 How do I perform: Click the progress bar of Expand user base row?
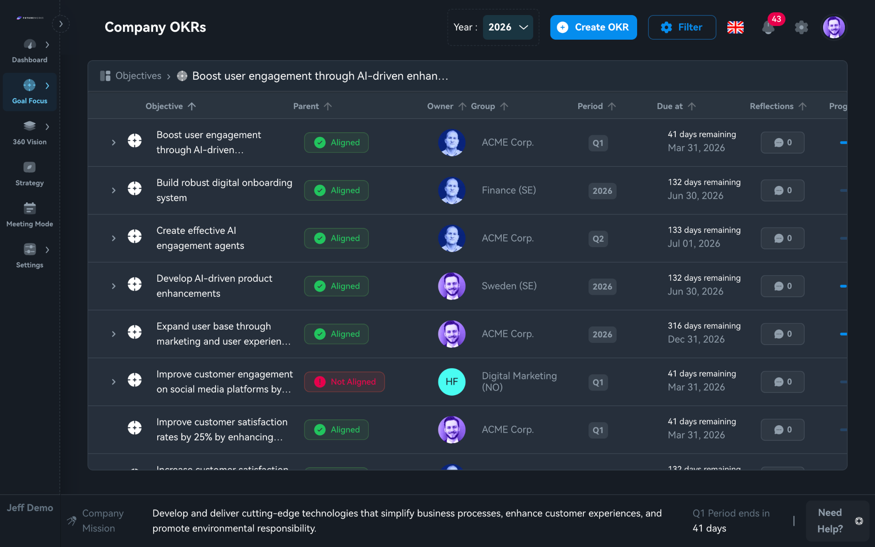click(843, 334)
